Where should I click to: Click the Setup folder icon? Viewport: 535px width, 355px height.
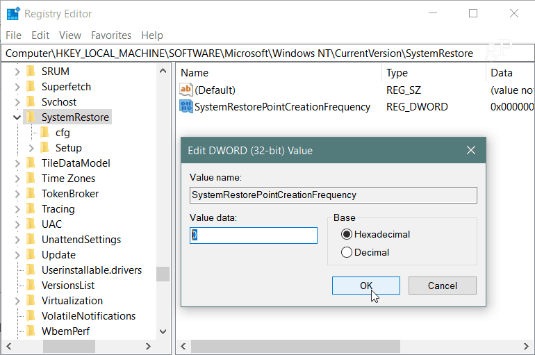44,148
